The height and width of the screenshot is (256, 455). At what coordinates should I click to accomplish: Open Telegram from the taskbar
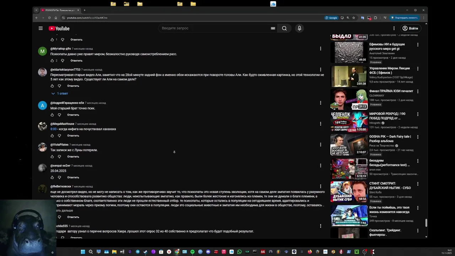138,252
